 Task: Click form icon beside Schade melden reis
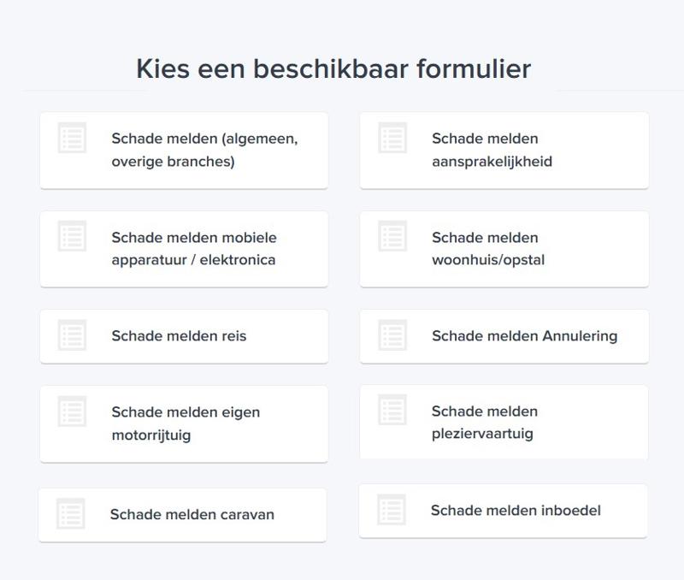point(72,335)
